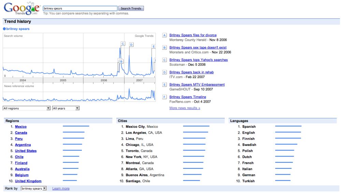Click the 2006 label on chart axis
The image size is (341, 193).
[104, 80]
